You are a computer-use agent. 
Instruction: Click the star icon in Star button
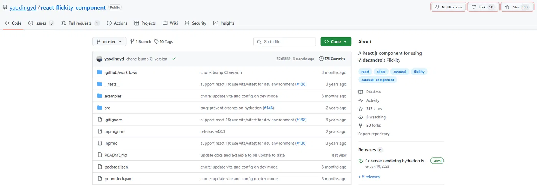507,7
